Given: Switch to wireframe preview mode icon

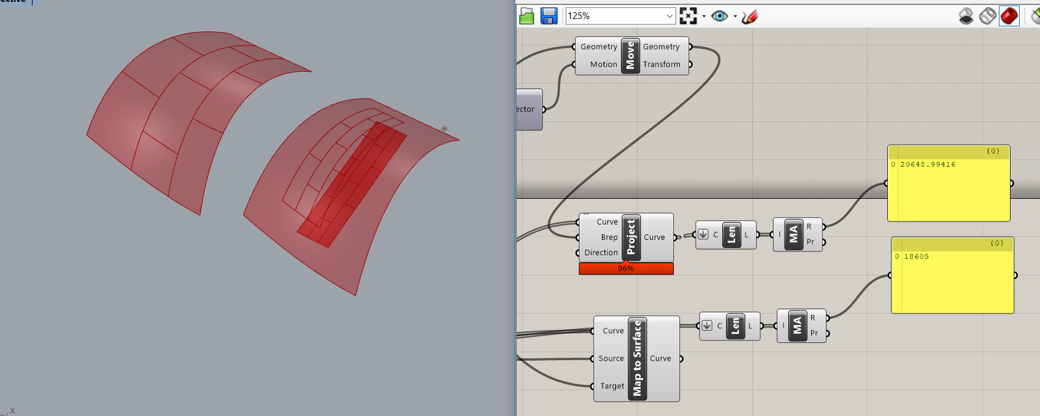Looking at the screenshot, I should click(x=987, y=16).
